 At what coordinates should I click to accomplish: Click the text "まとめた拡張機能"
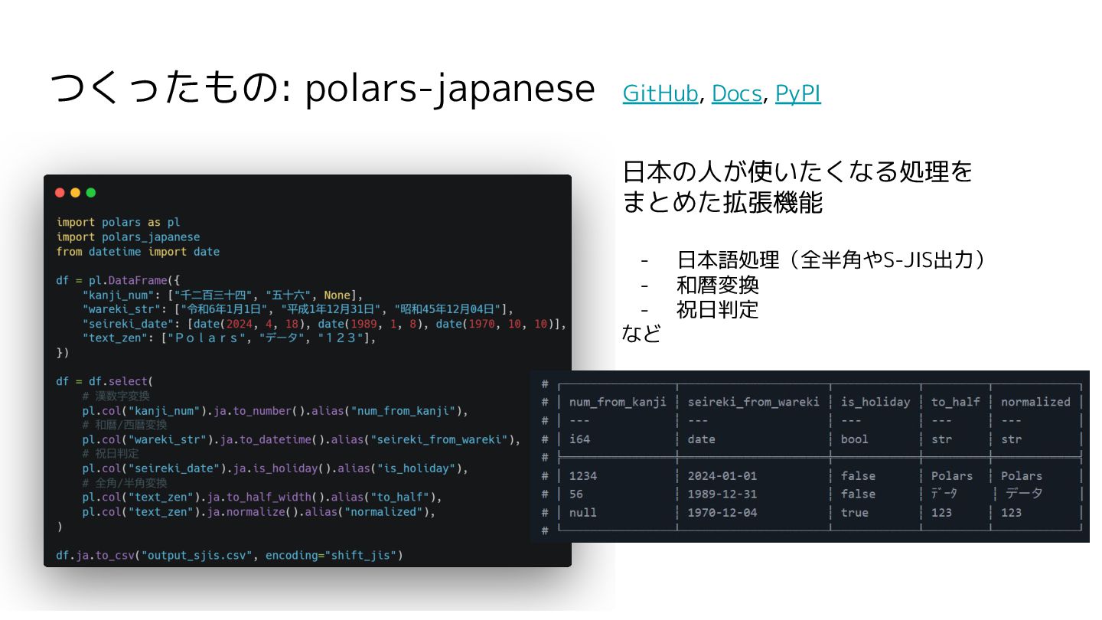[722, 203]
